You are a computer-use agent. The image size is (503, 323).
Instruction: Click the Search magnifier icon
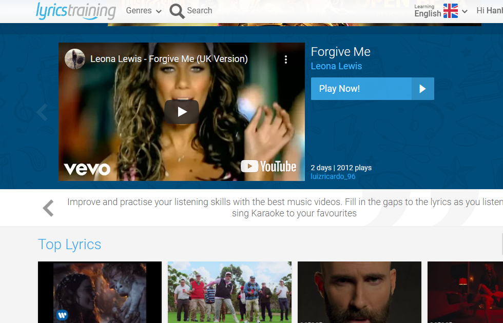177,10
